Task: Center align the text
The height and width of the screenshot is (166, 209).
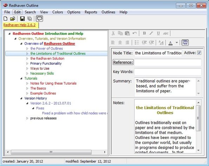Action: pyautogui.click(x=120, y=42)
